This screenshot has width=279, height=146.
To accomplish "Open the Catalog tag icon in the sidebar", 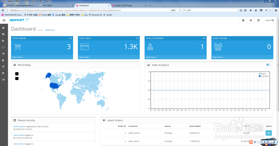I will pyautogui.click(x=3, y=34).
